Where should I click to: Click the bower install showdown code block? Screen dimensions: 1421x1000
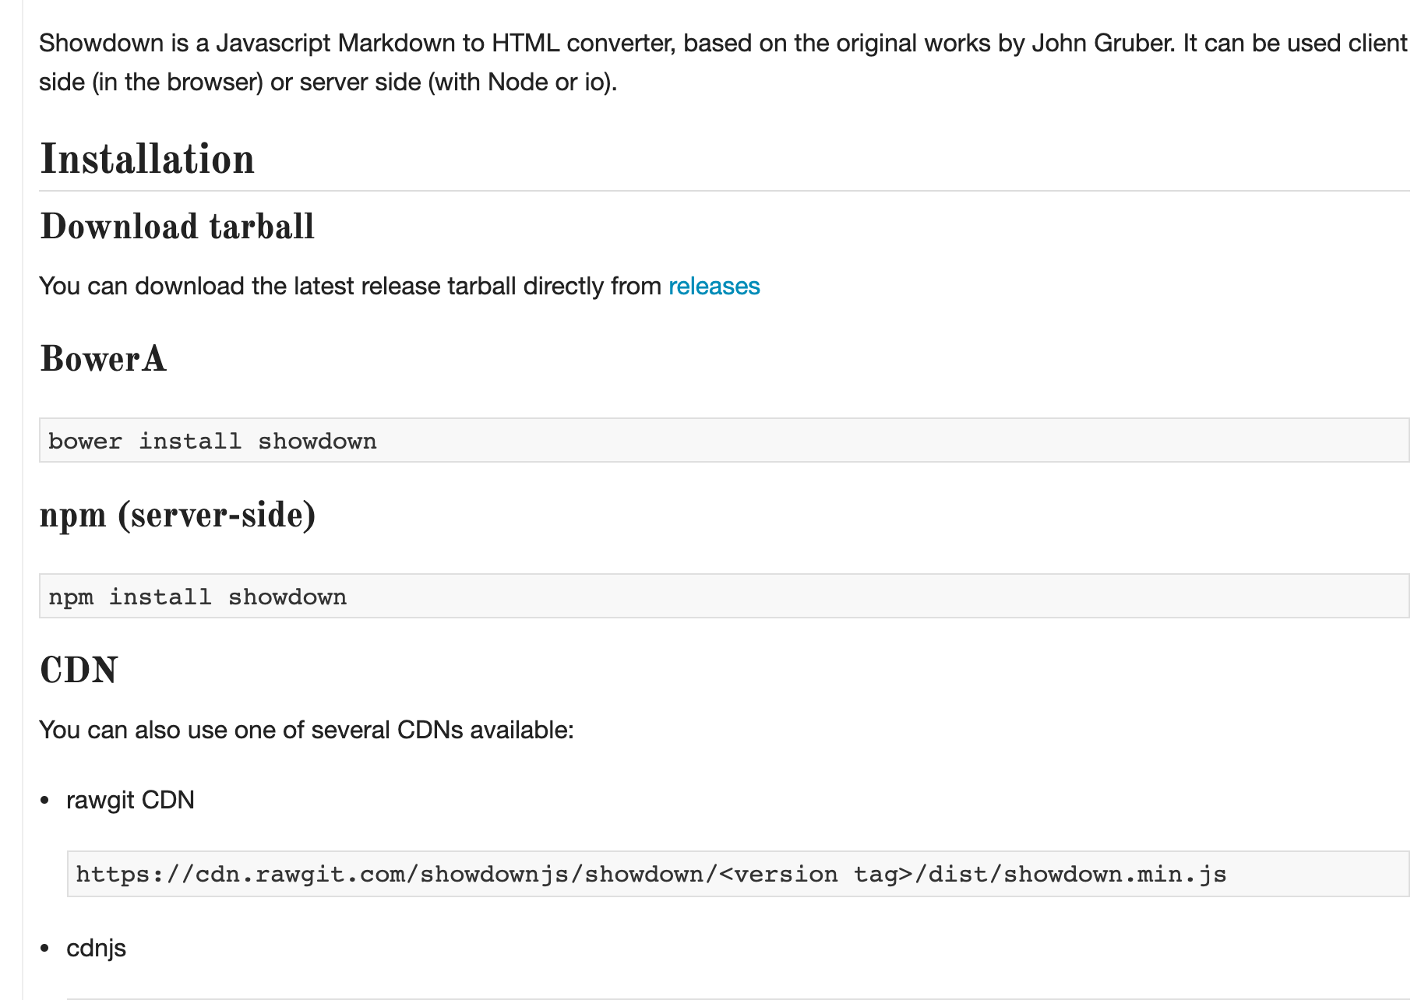[x=724, y=440]
